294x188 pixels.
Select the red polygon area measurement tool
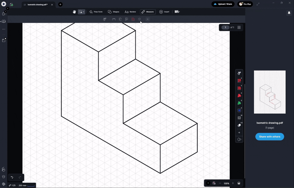coord(133,19)
